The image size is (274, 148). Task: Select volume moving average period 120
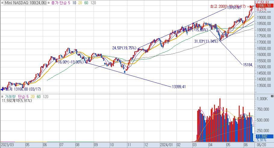(x=45, y=97)
